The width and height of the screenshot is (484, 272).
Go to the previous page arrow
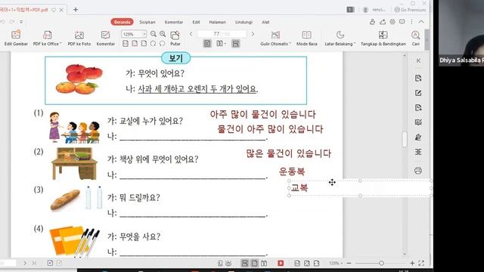pyautogui.click(x=191, y=34)
